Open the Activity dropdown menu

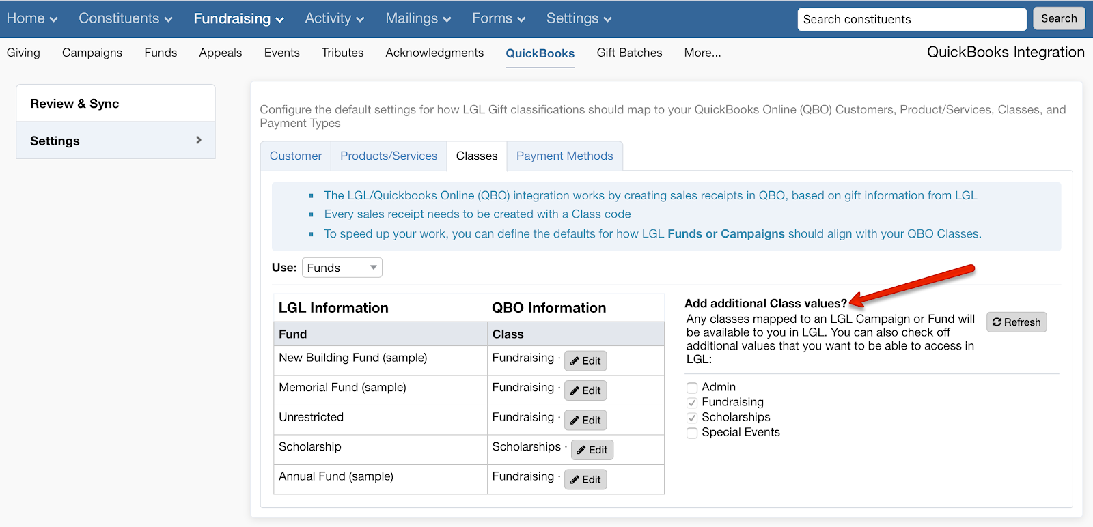coord(335,18)
